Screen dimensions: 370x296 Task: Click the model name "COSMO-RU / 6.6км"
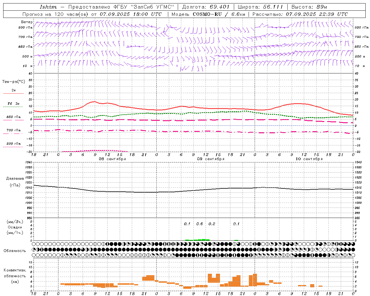[x=219, y=14]
